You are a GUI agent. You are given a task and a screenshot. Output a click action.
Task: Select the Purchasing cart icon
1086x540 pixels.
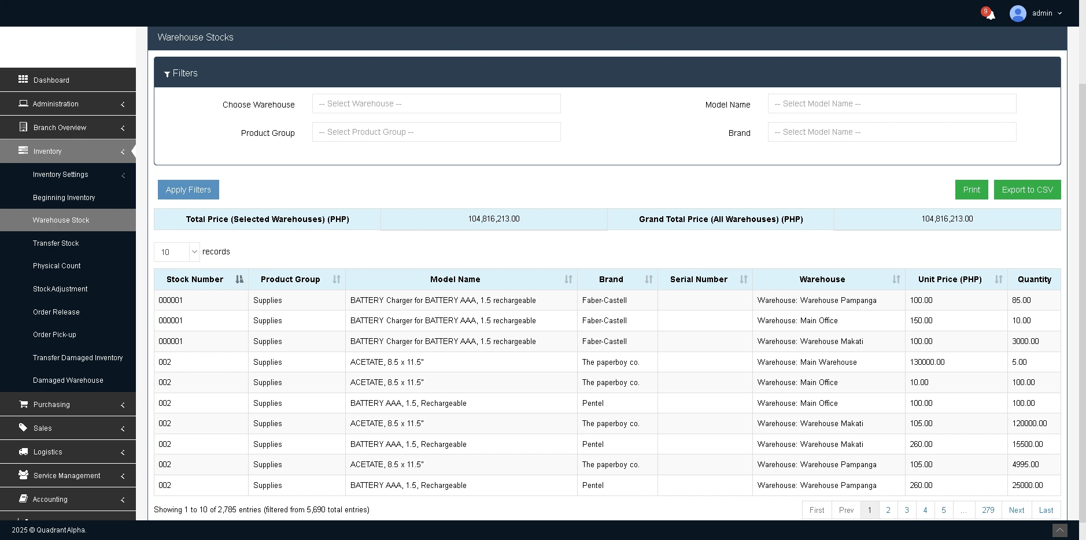click(x=23, y=404)
